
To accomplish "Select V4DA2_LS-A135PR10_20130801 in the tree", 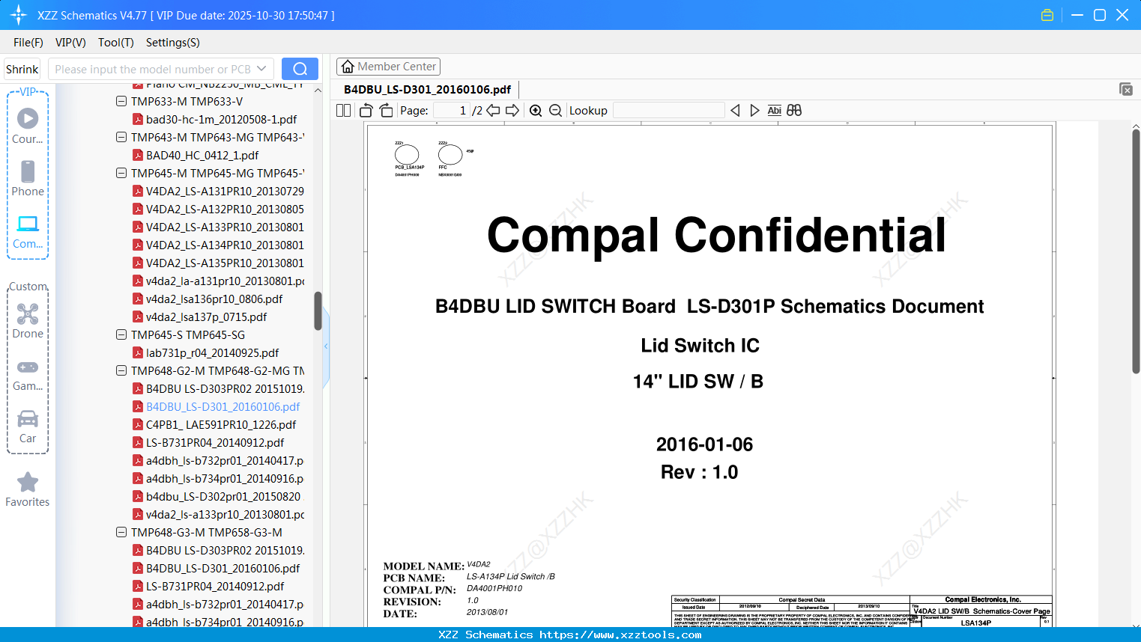I will click(225, 263).
